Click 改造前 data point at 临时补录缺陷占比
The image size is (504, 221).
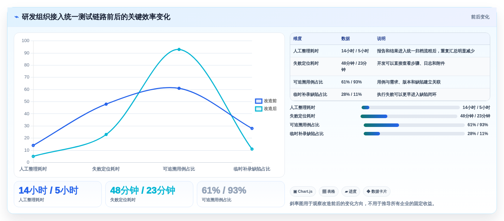252,128
